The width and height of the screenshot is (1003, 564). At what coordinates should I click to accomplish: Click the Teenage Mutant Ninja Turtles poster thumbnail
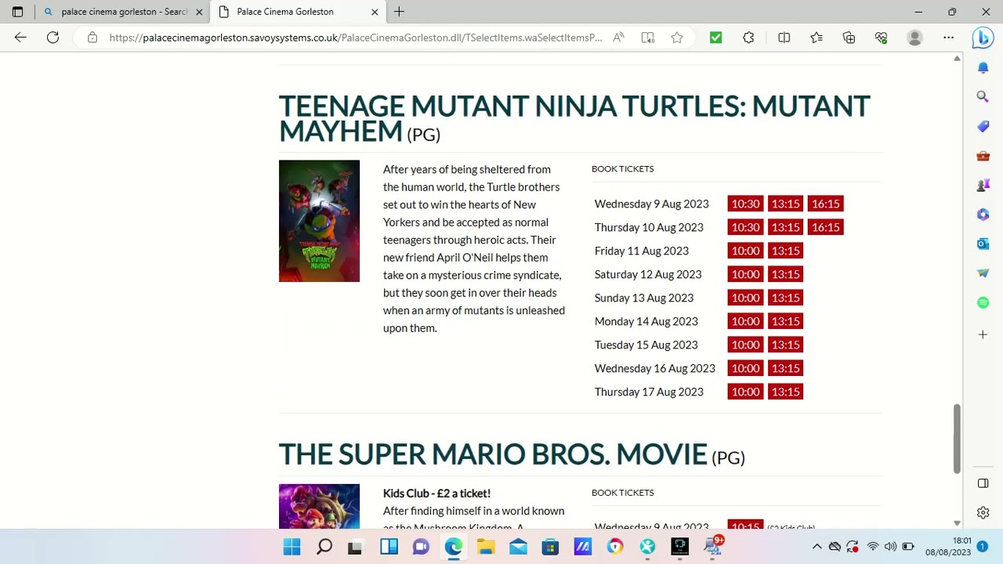coord(319,221)
